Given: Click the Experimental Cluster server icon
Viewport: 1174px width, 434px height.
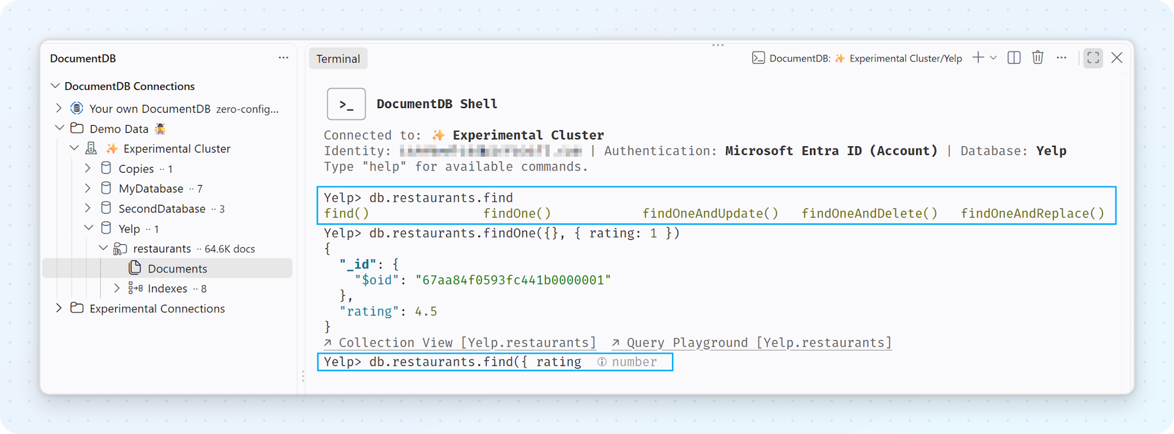Looking at the screenshot, I should click(x=91, y=148).
